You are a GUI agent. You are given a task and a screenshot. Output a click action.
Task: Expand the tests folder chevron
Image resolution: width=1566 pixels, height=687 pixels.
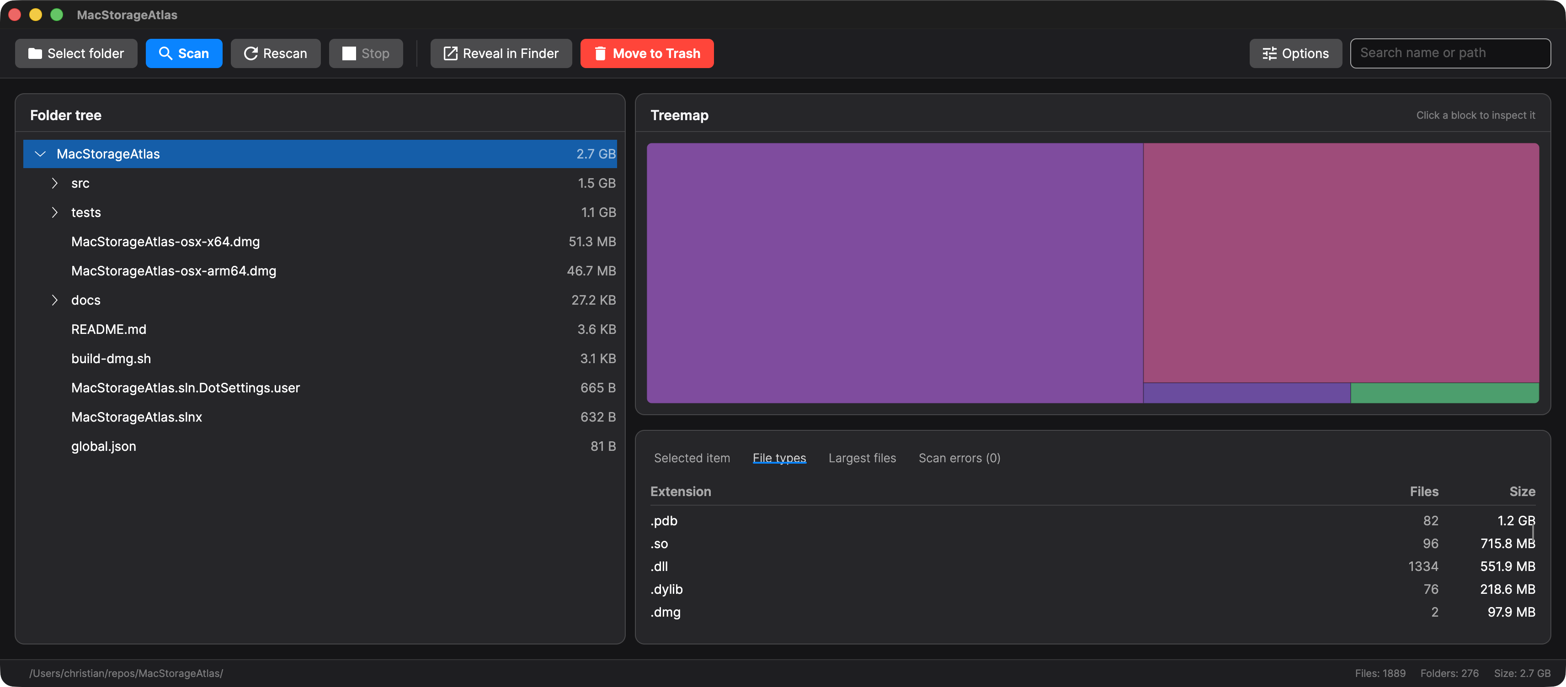coord(55,212)
